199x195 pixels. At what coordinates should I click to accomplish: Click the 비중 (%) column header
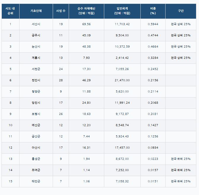[x=153, y=11]
